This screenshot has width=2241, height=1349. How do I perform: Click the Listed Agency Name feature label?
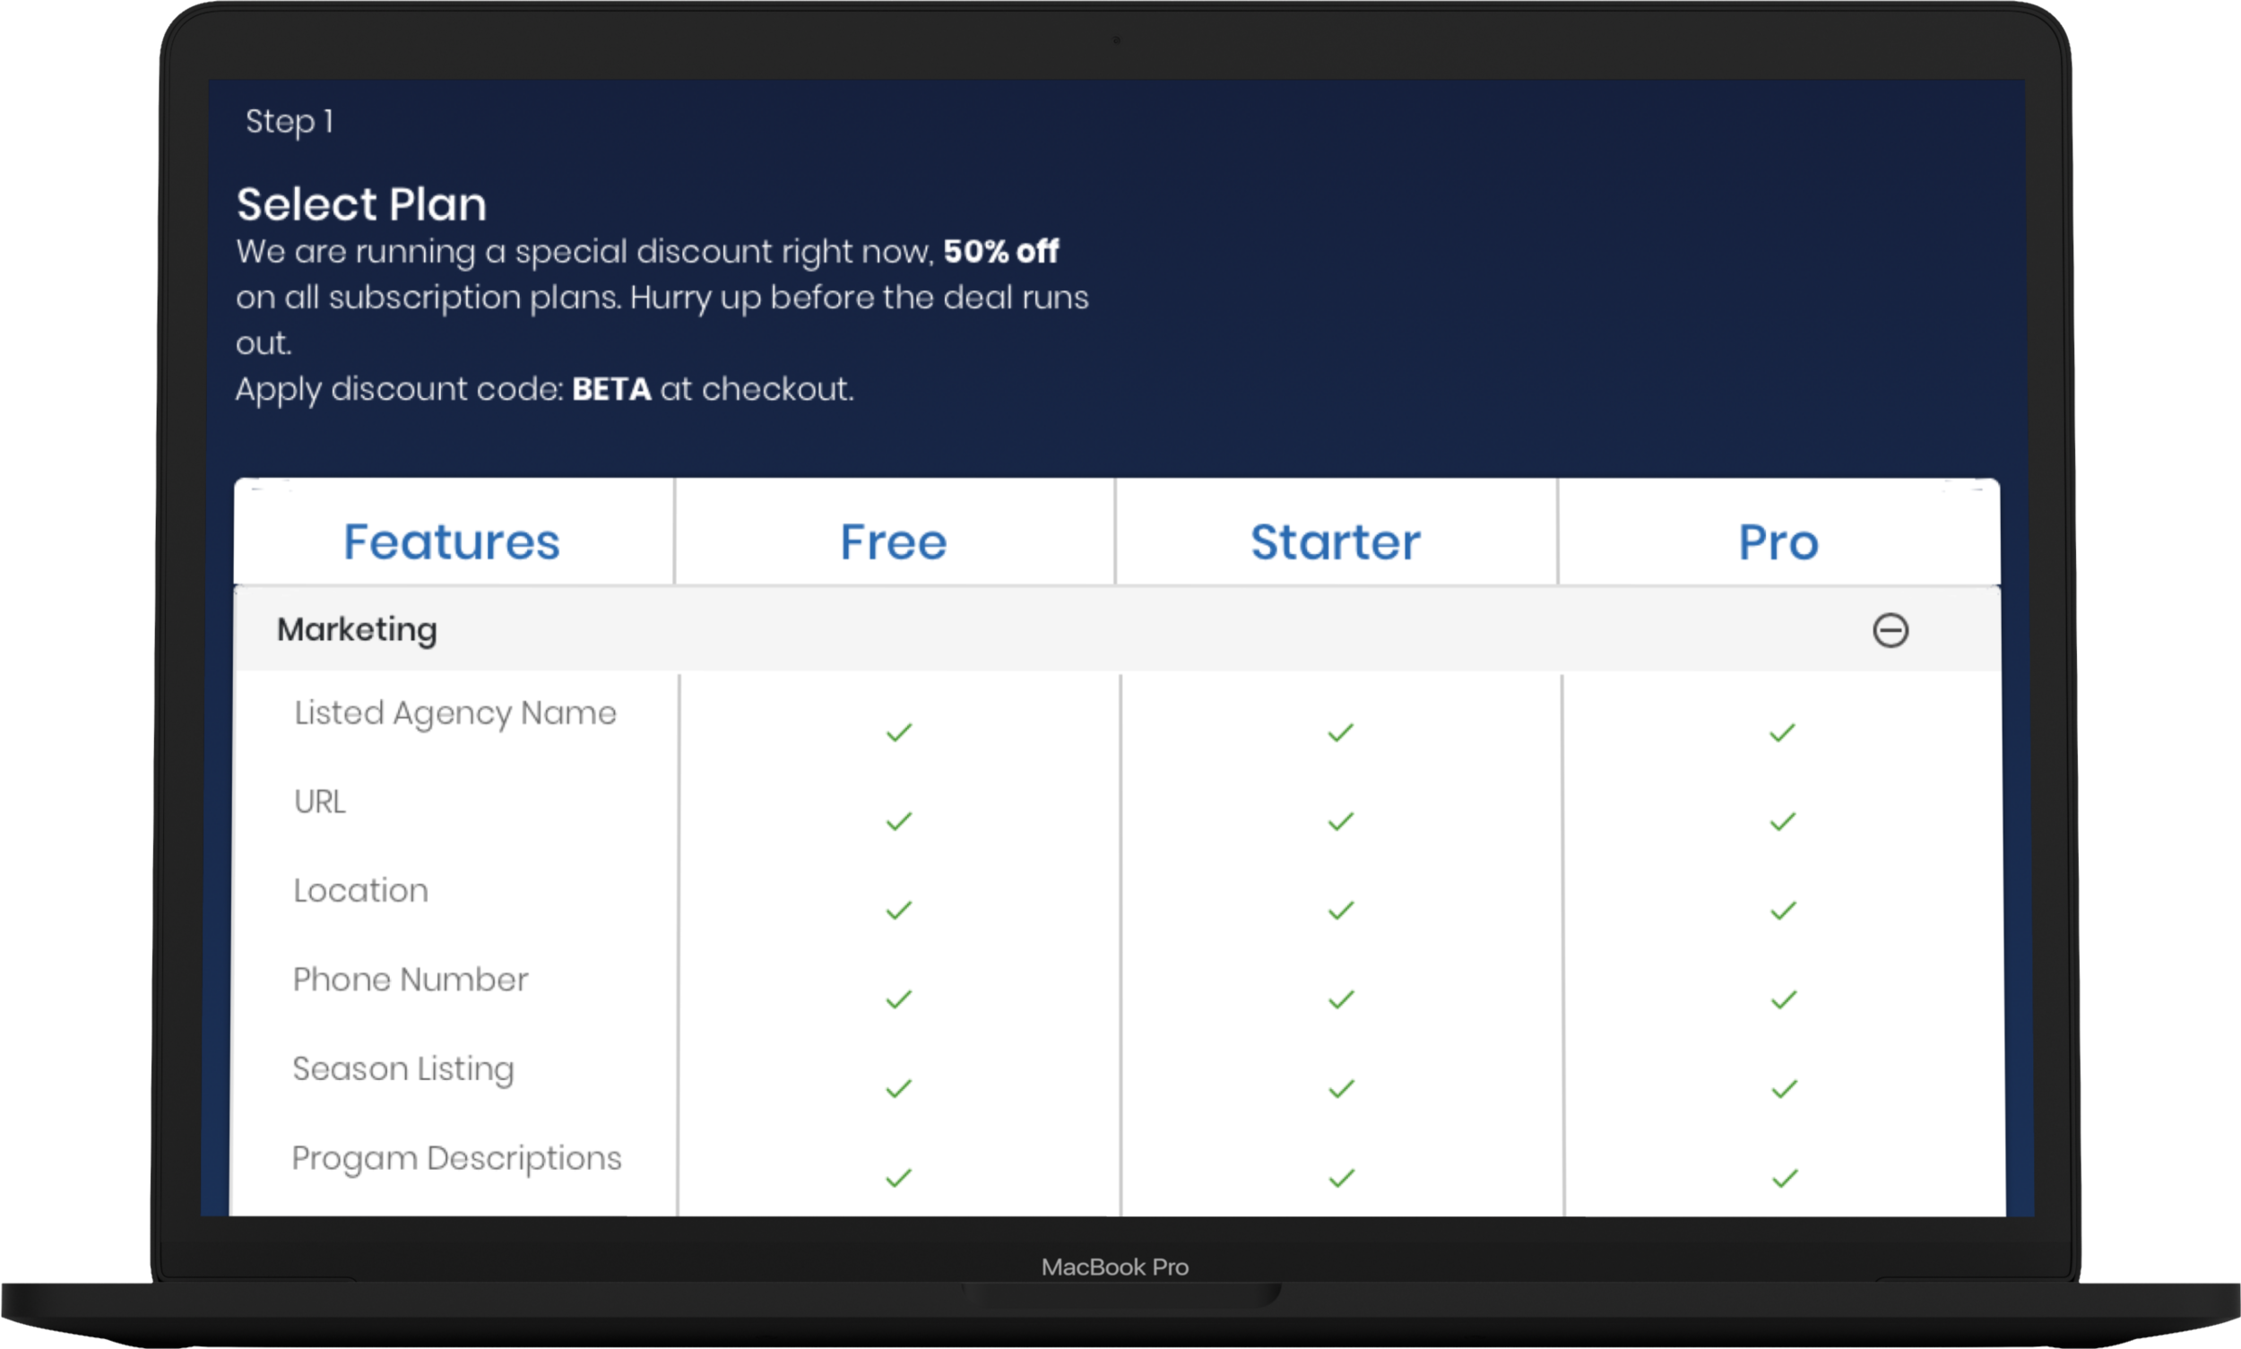click(x=455, y=713)
